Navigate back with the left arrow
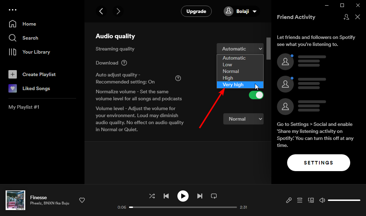The width and height of the screenshot is (366, 216). pyautogui.click(x=101, y=11)
